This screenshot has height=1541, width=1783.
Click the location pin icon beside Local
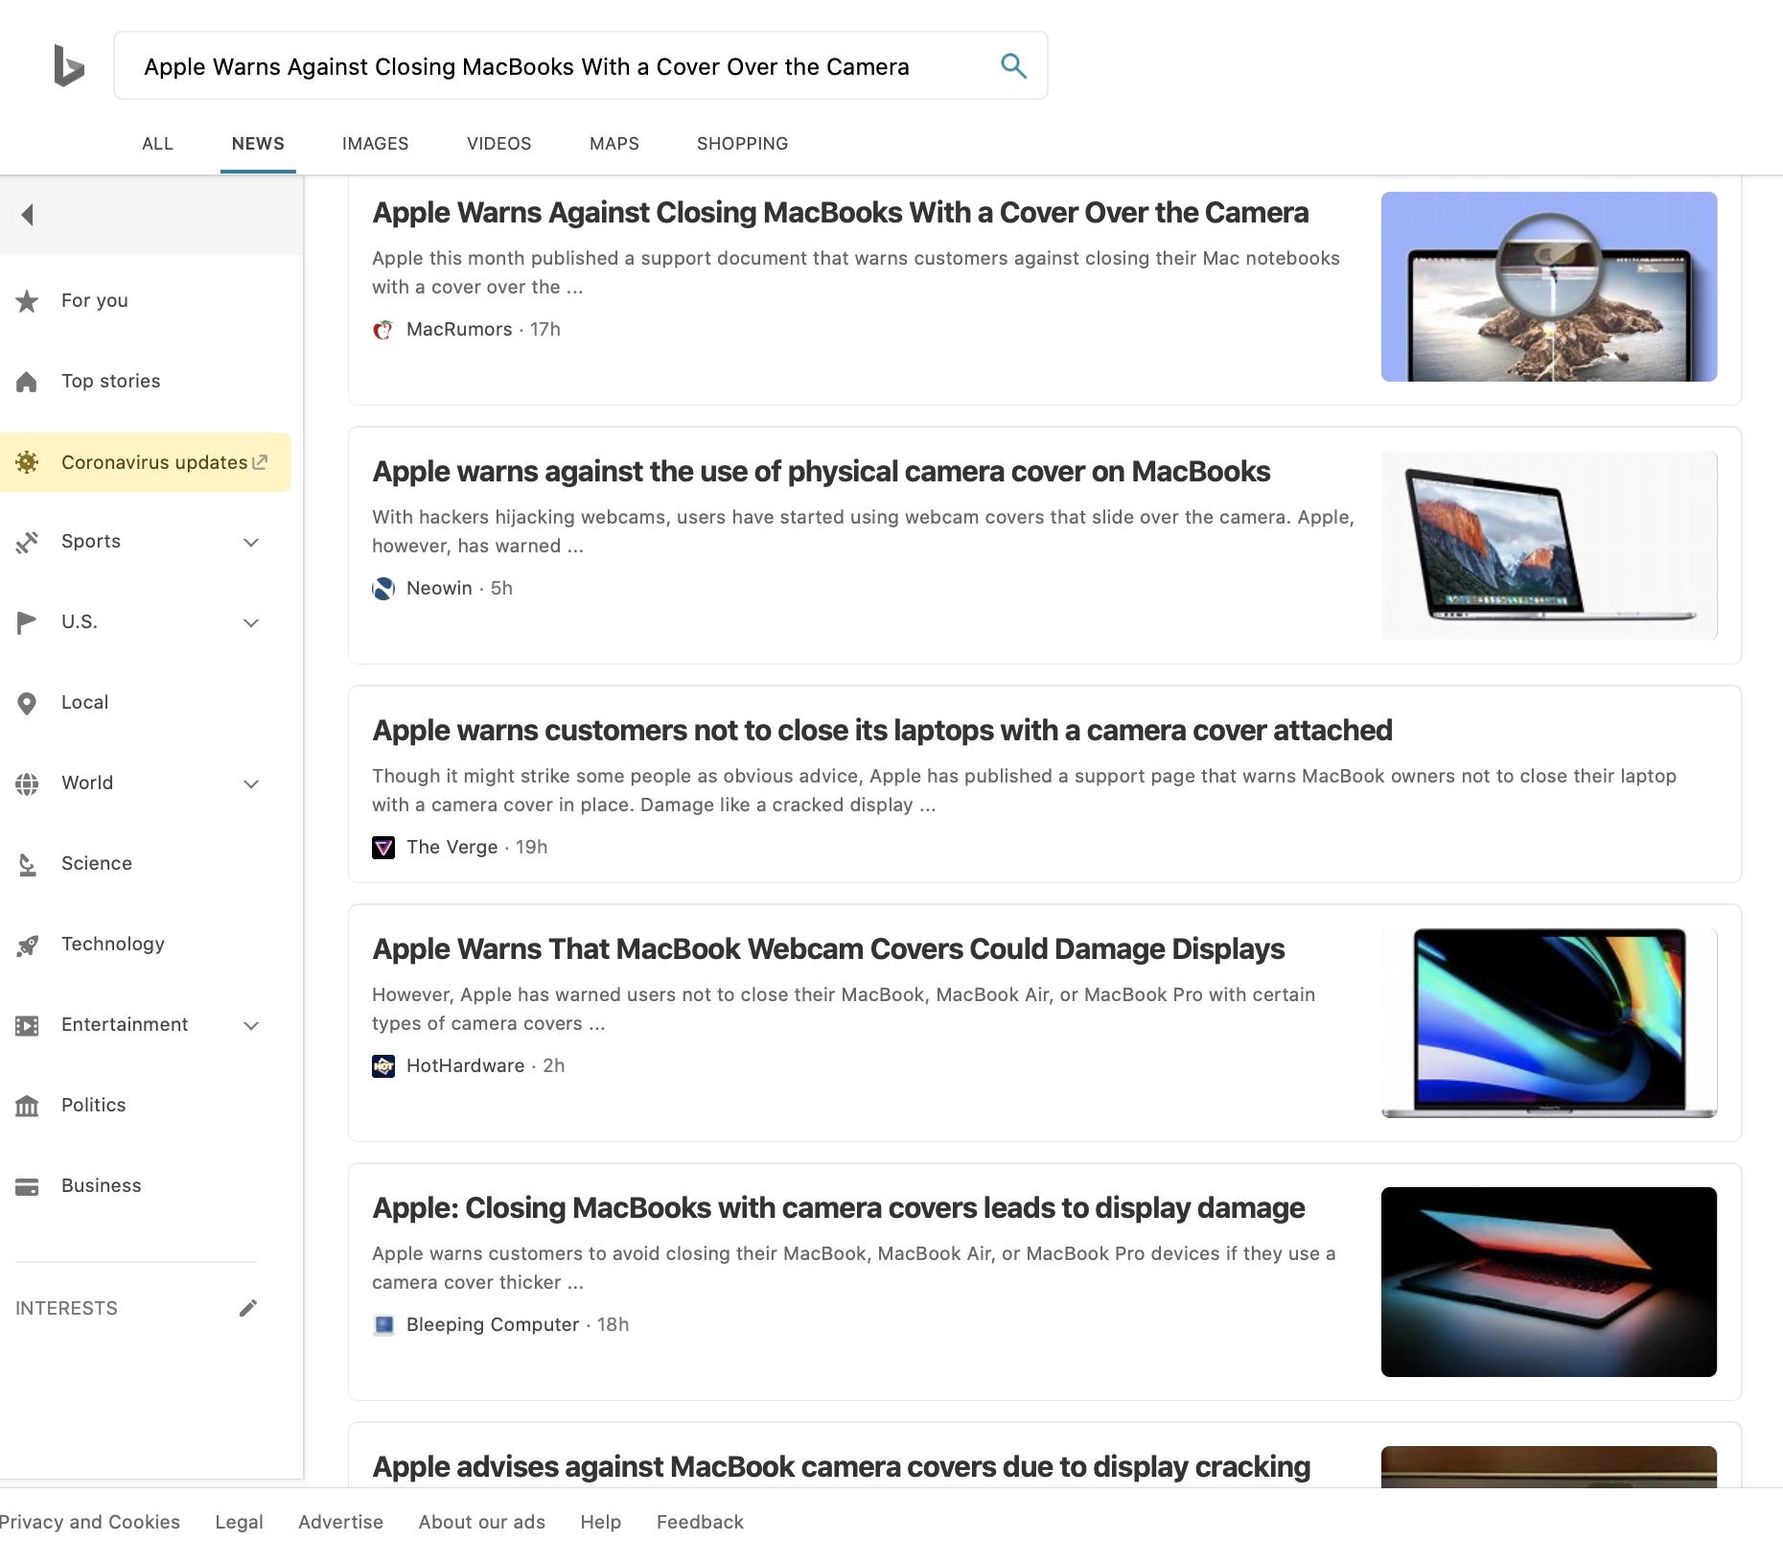tap(27, 703)
